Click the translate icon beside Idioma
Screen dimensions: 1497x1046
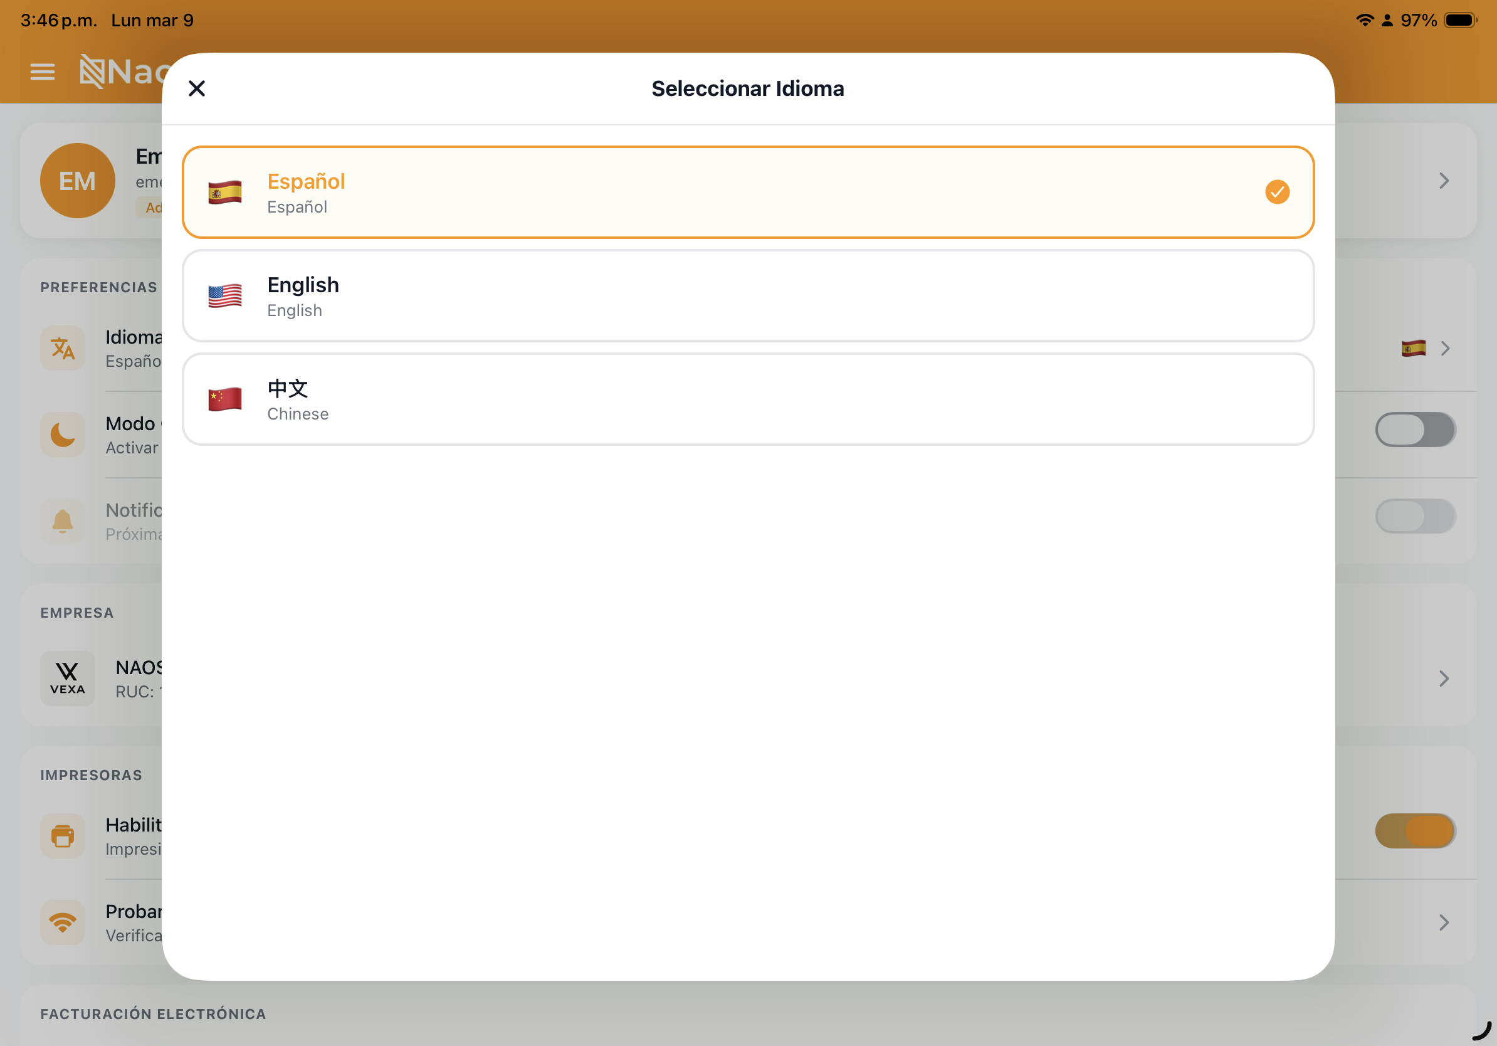pos(63,348)
